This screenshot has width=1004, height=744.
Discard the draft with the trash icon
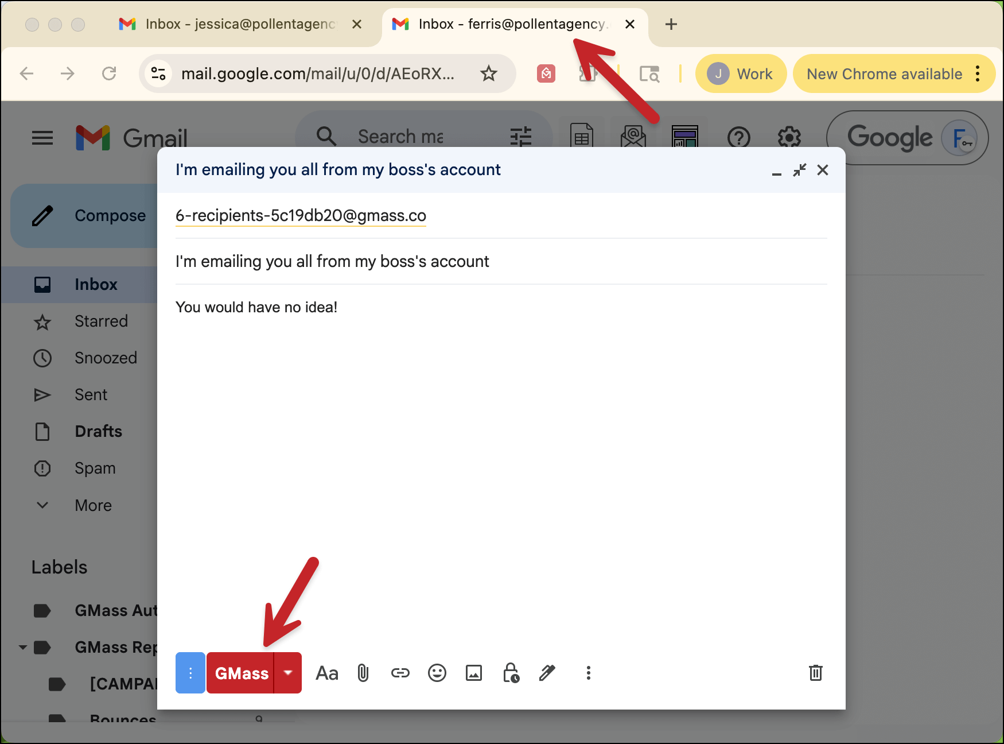click(x=815, y=673)
